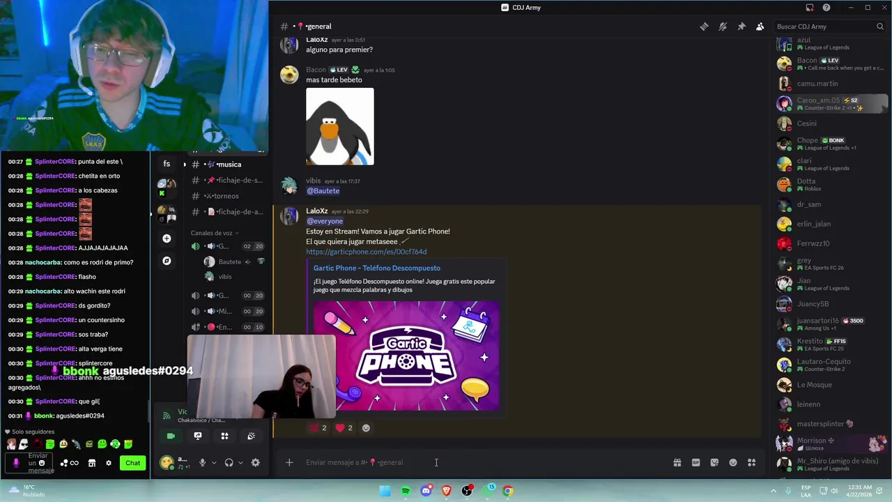Click the plus attach button in message bar
Screen dimensions: 892x502
coord(289,462)
